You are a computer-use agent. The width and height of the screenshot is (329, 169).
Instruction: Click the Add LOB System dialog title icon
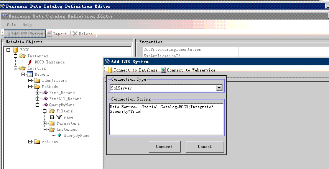[x=107, y=62]
